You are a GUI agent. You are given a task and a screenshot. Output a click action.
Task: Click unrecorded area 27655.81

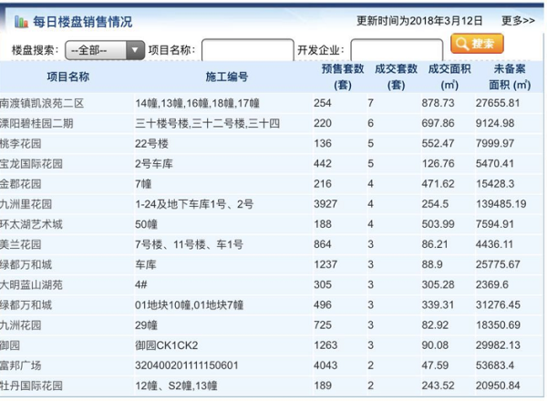pos(498,103)
